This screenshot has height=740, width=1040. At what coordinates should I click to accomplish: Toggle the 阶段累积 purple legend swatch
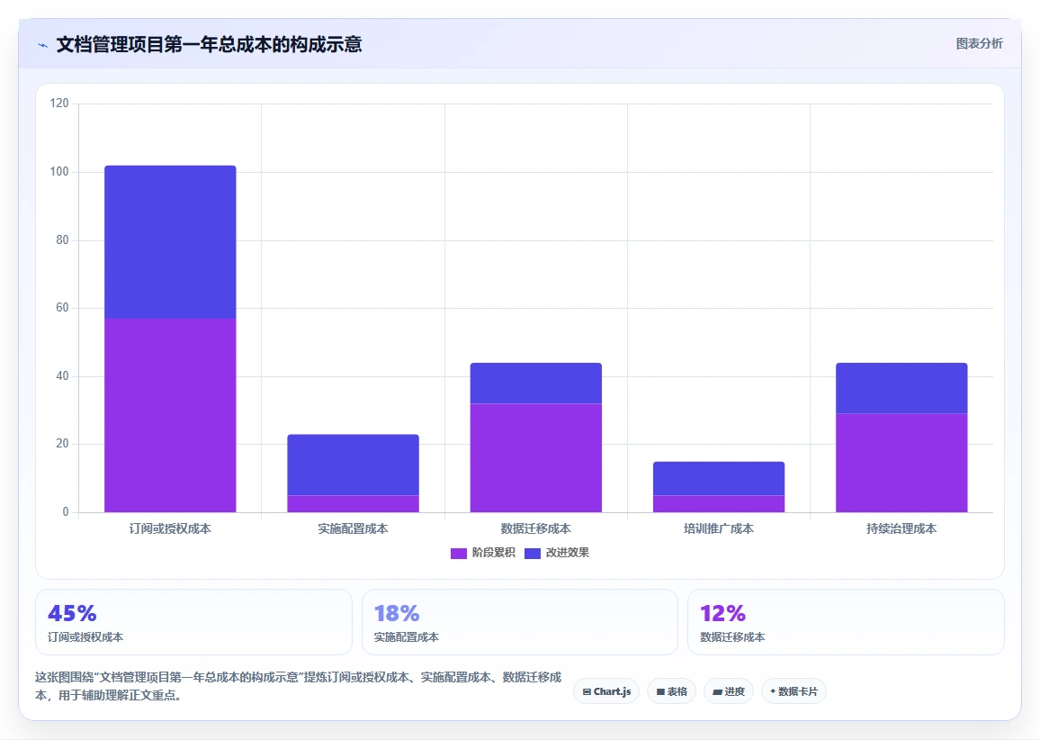[x=458, y=554]
